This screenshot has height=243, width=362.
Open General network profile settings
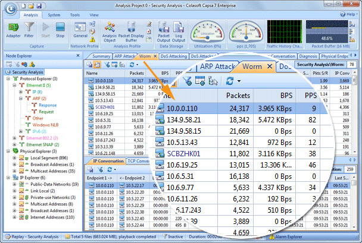[x=80, y=30]
